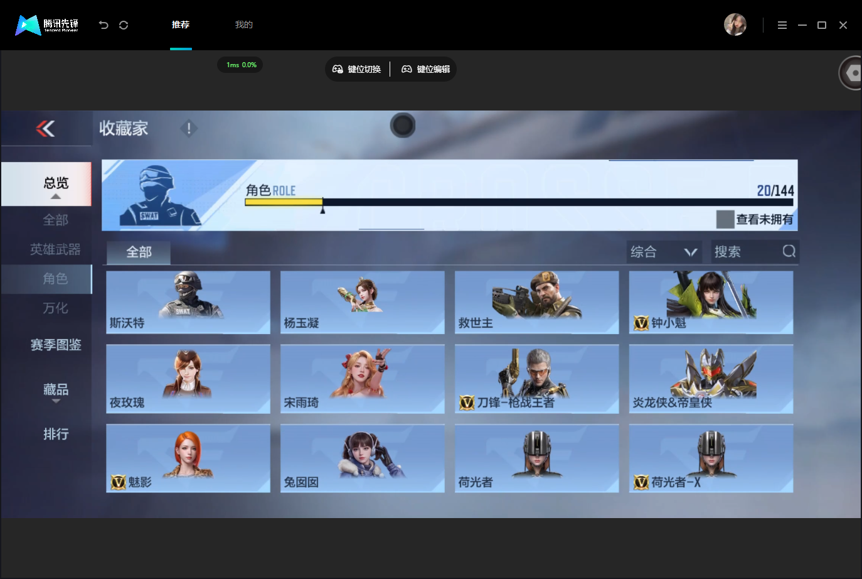Open the 斯沃特 character card

point(188,302)
